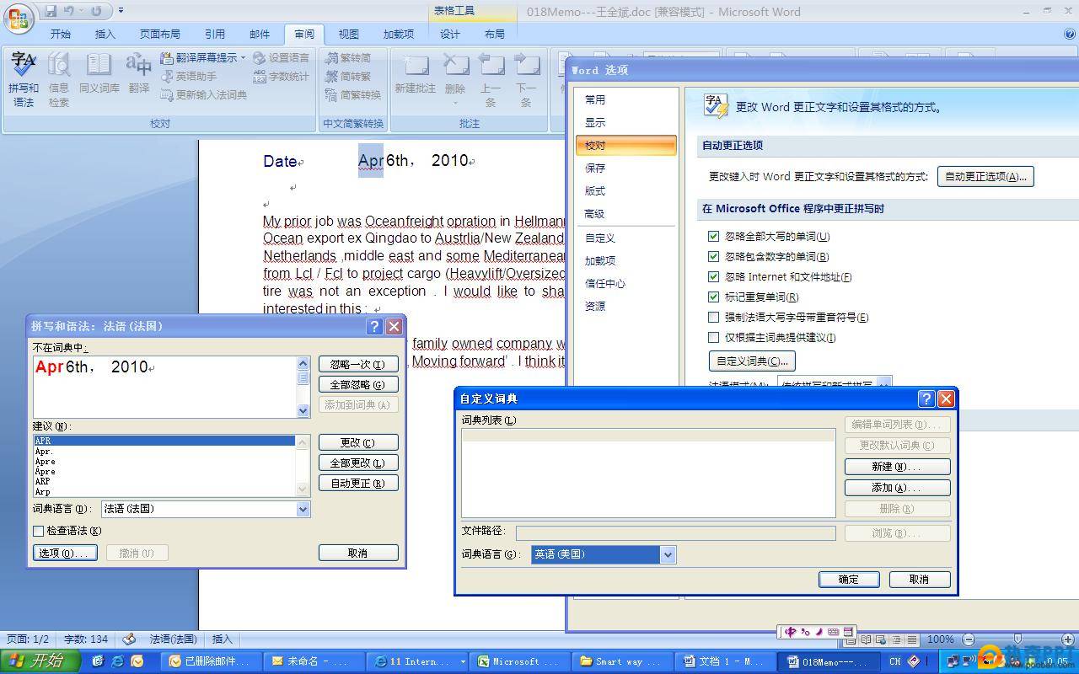1079x674 pixels.
Task: Click the Save icon in quick access toolbar
Action: [51, 11]
